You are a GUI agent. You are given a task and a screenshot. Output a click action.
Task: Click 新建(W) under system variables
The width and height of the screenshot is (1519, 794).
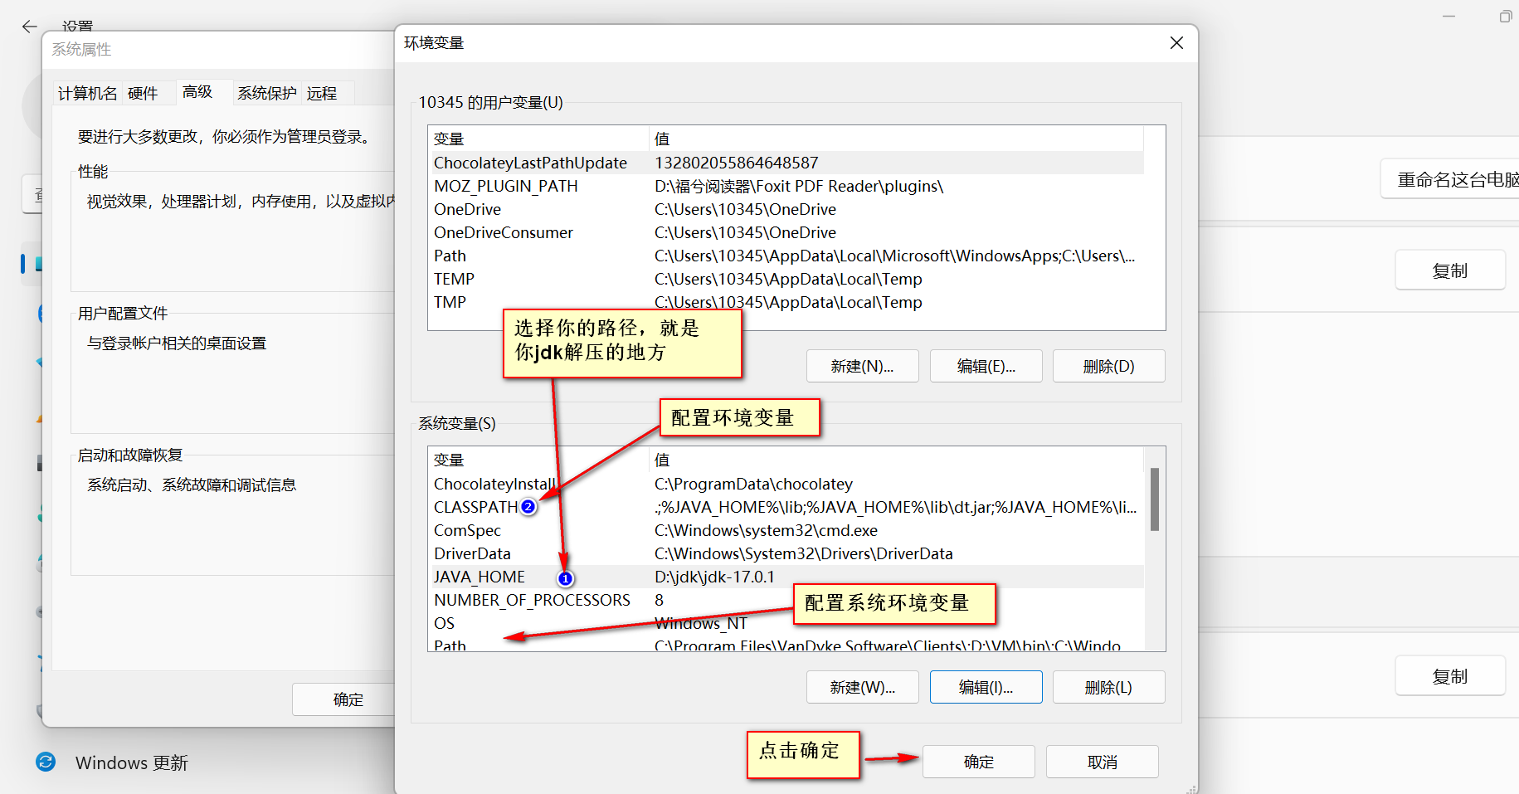coord(862,687)
